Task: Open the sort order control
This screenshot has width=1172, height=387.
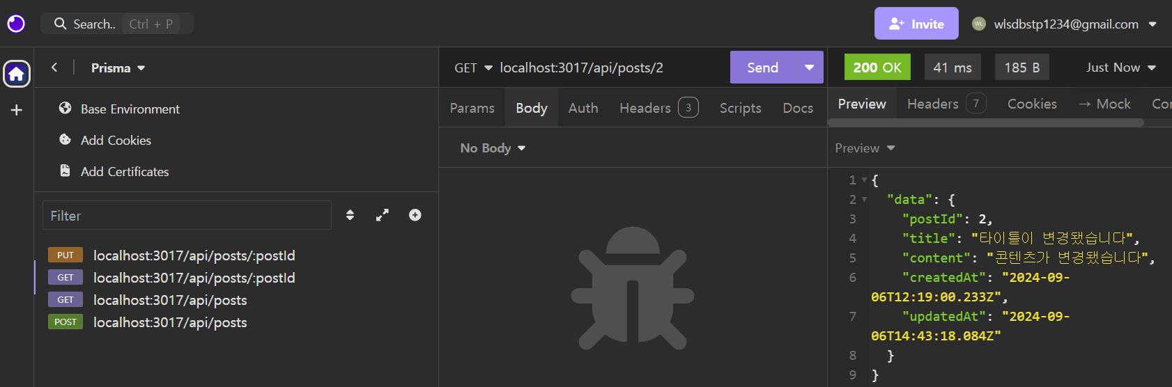Action: (x=350, y=215)
